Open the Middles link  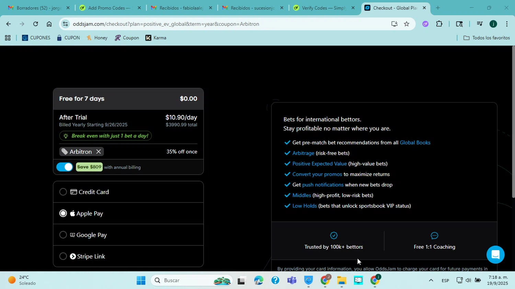pyautogui.click(x=301, y=195)
